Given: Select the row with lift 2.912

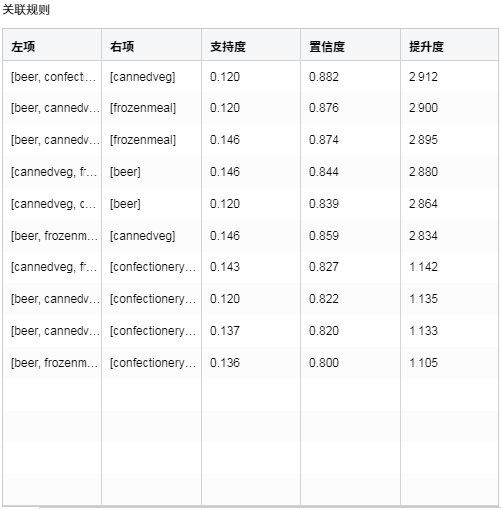Looking at the screenshot, I should coord(250,77).
